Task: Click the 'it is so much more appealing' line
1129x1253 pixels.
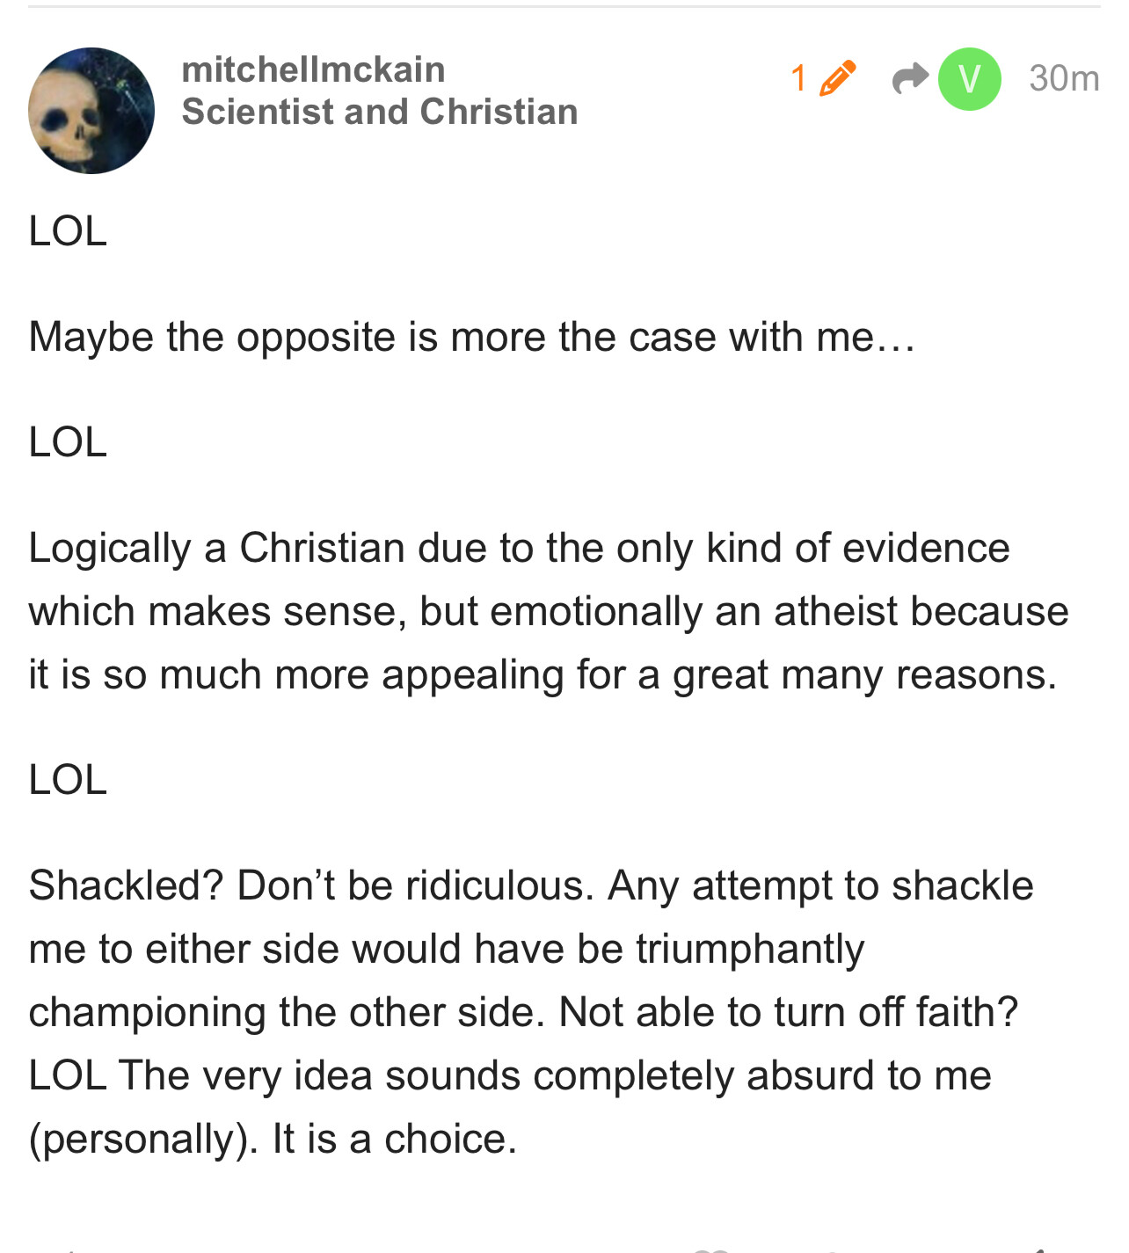Action: [x=542, y=674]
